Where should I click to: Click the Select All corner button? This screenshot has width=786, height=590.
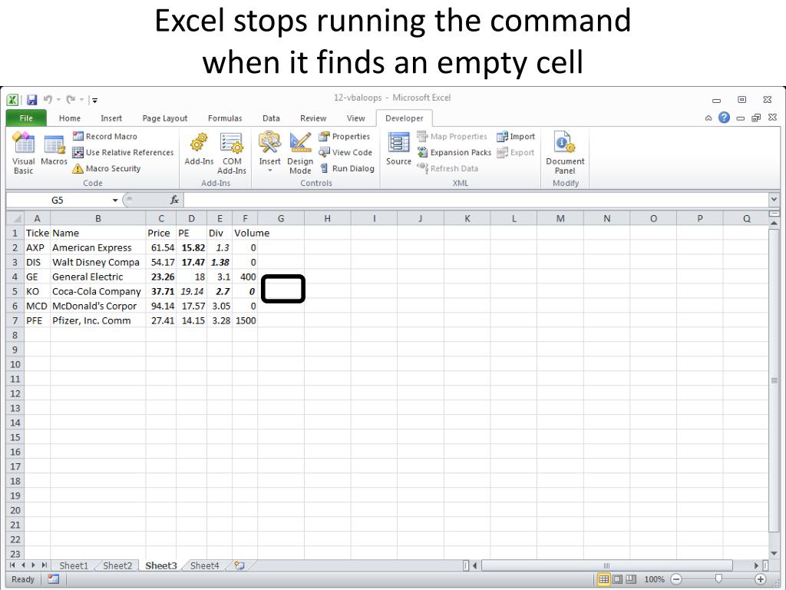[15, 219]
